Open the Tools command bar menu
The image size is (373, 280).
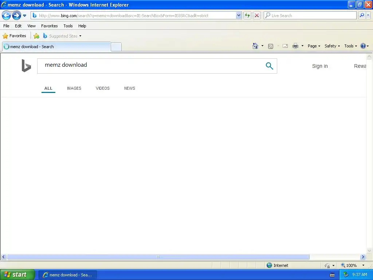tap(351, 46)
